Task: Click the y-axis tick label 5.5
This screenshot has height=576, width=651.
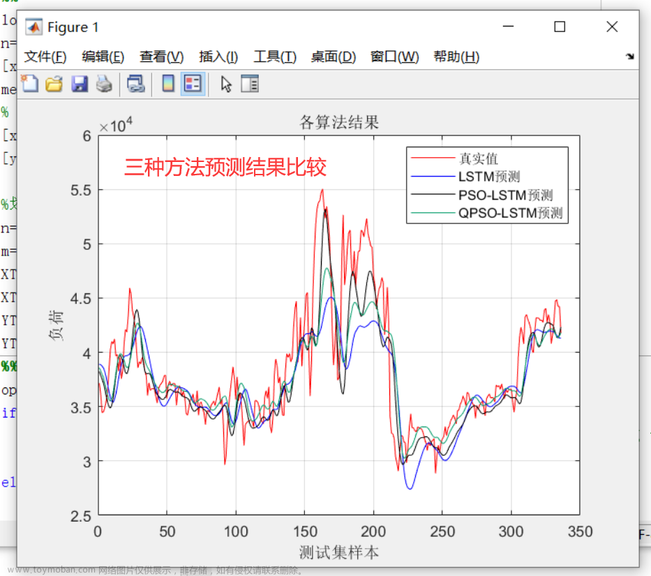Action: pos(80,191)
